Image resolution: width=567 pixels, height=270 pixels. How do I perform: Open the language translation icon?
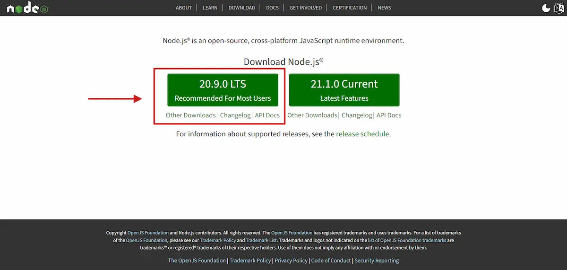click(x=558, y=8)
